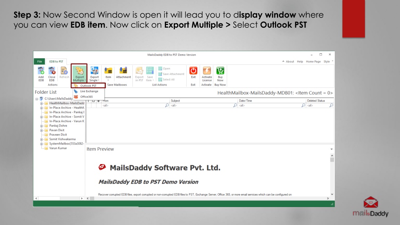This screenshot has width=400, height=225.
Task: Click the Subject column header
Action: point(204,101)
